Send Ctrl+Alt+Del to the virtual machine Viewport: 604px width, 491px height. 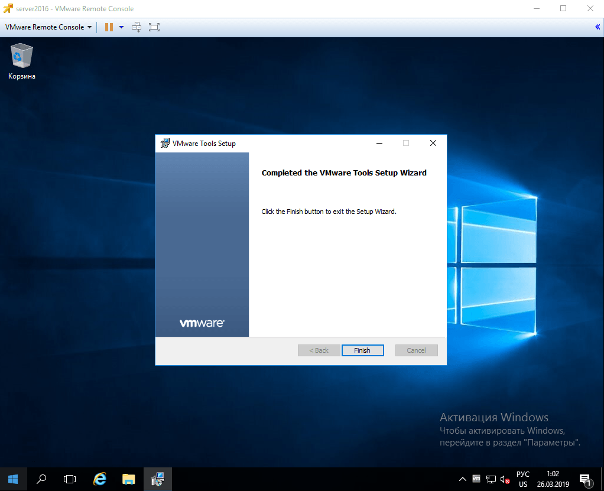pyautogui.click(x=137, y=27)
